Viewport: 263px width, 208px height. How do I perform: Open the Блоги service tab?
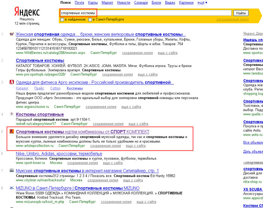[x=156, y=3]
